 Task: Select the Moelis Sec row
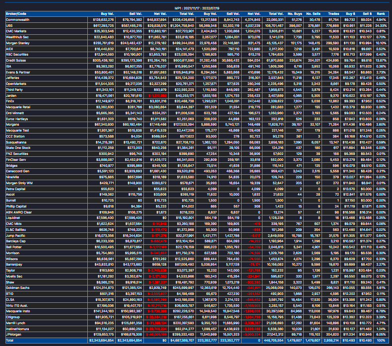[x=197, y=277]
